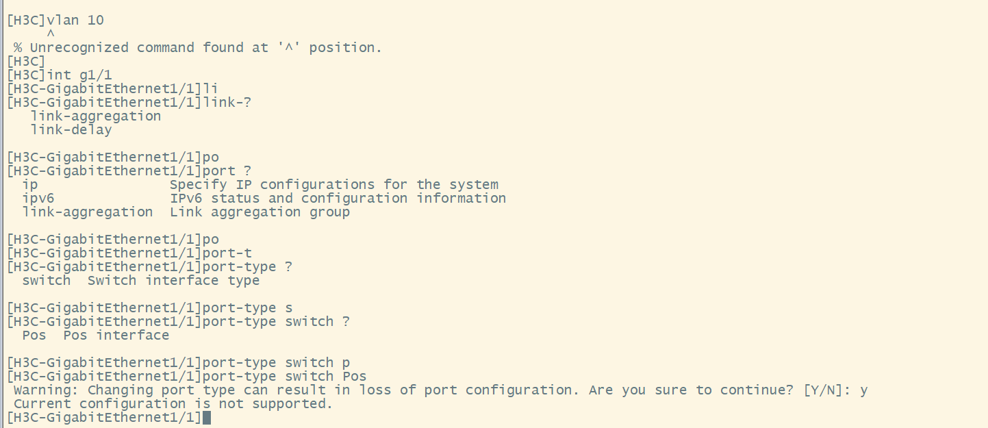Image resolution: width=988 pixels, height=428 pixels.
Task: Click the 'port ?' help query command
Action: (227, 171)
